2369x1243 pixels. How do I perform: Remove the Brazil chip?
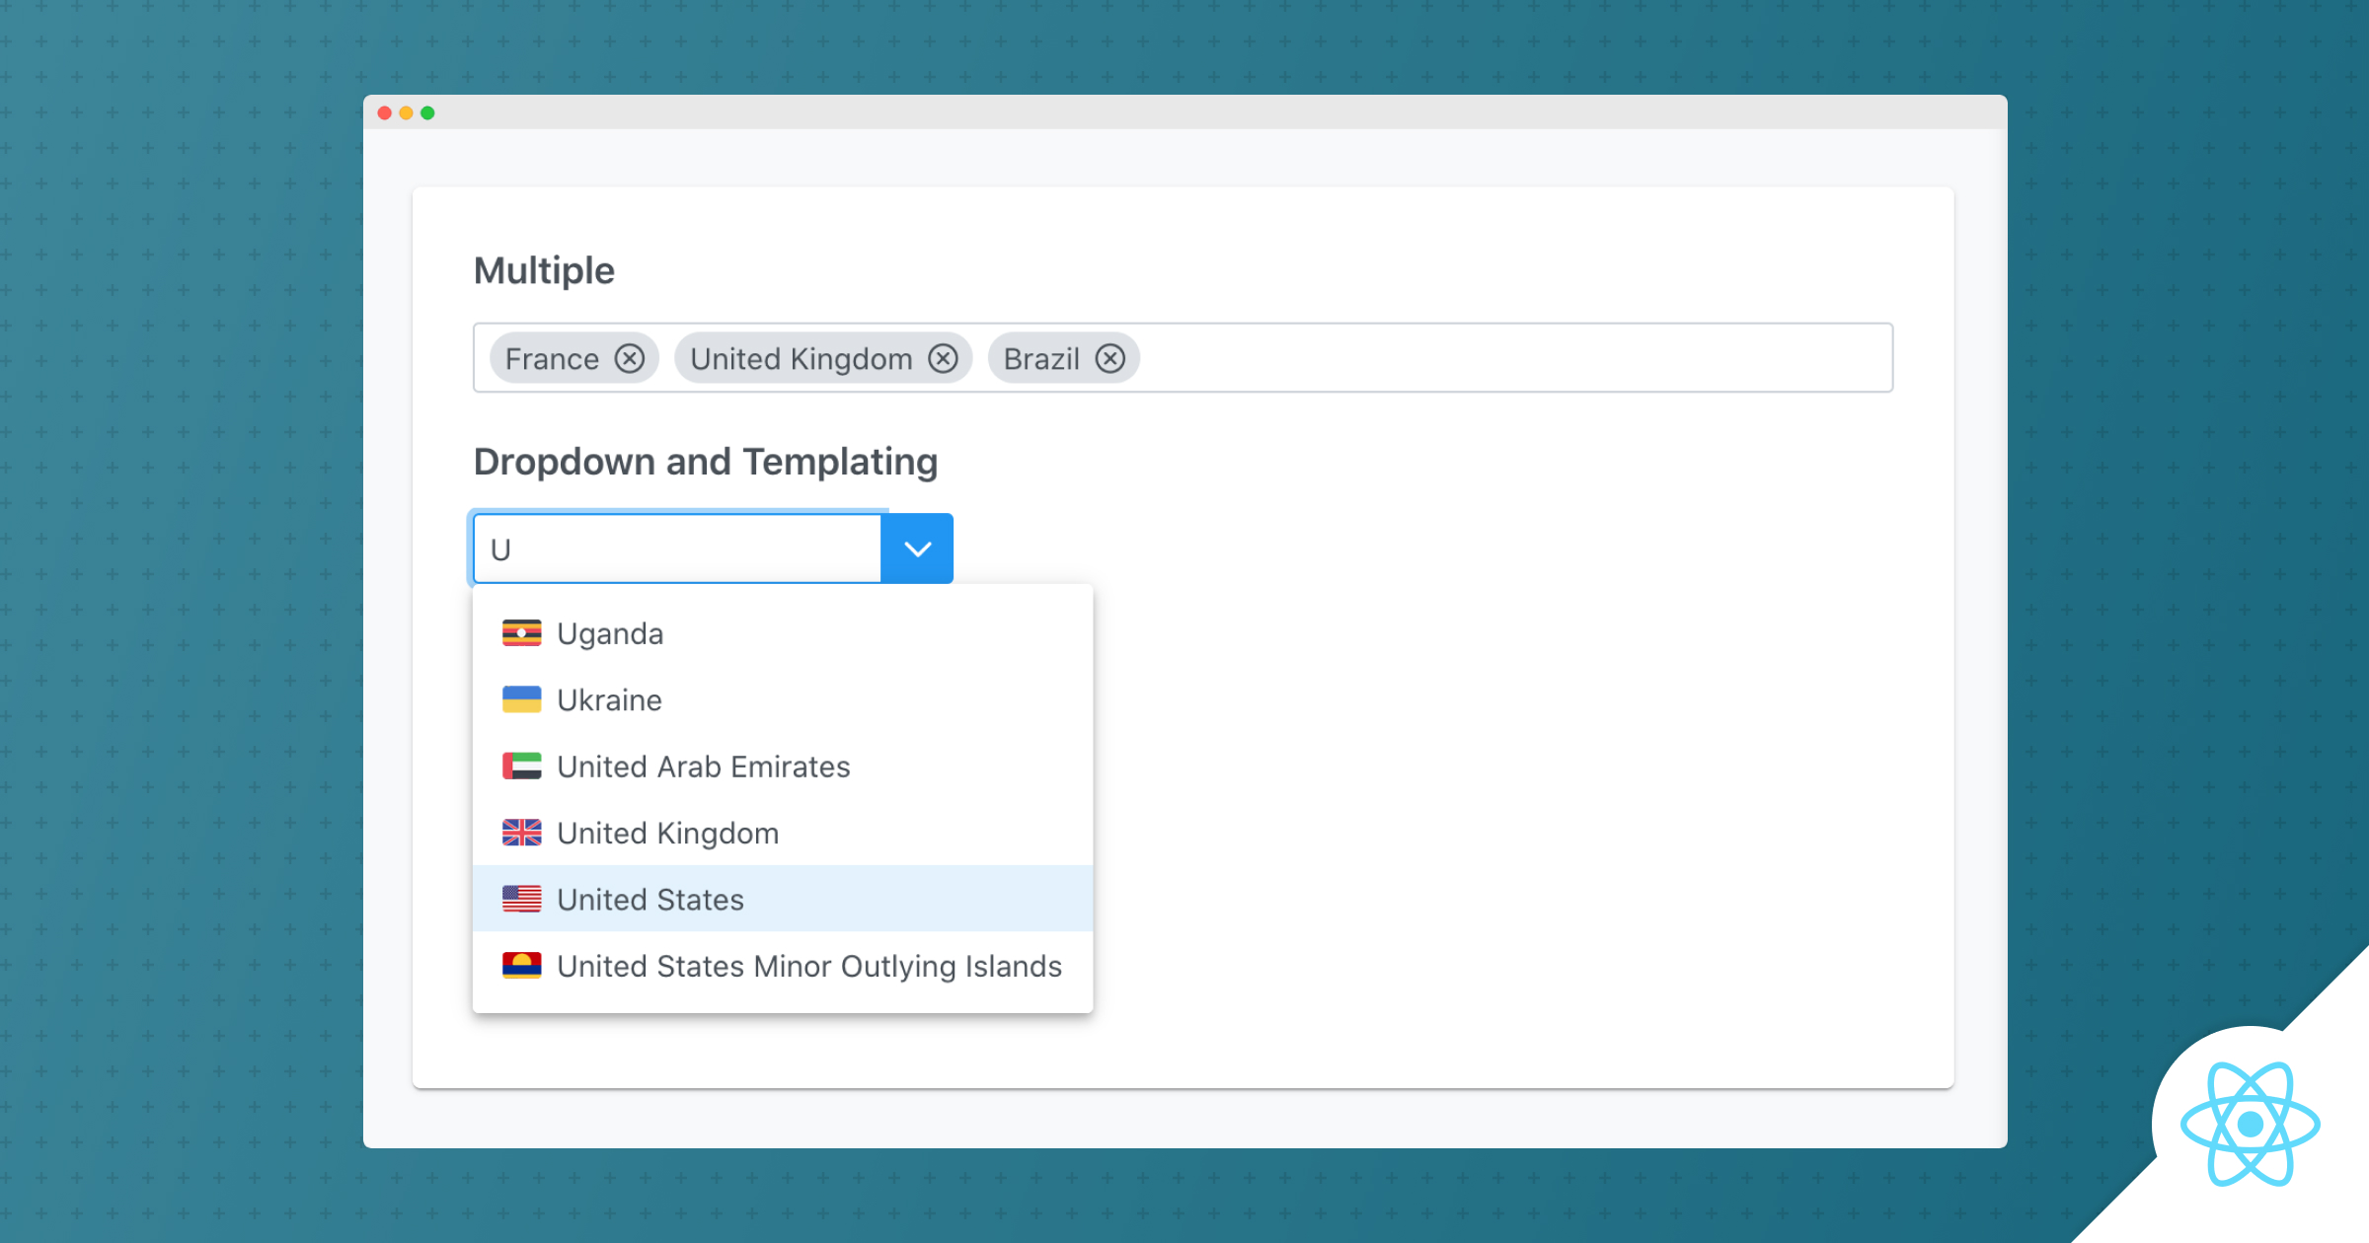click(x=1110, y=358)
